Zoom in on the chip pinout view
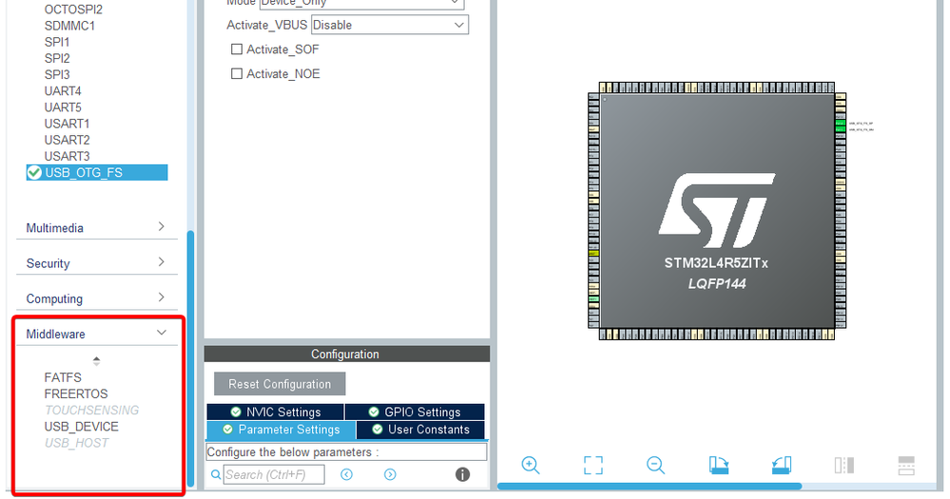The width and height of the screenshot is (950, 499). [531, 465]
